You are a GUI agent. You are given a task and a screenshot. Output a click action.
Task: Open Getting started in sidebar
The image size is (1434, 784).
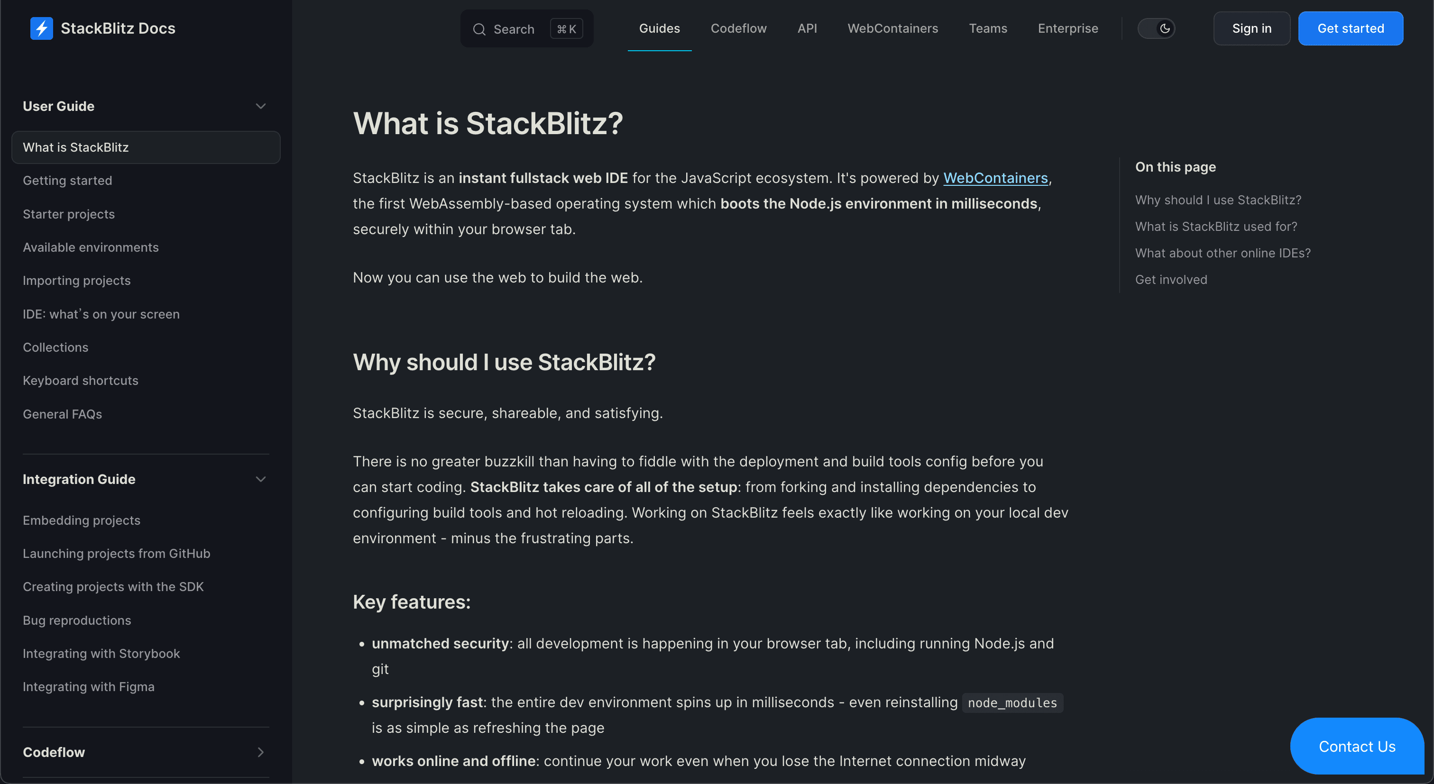coord(67,180)
